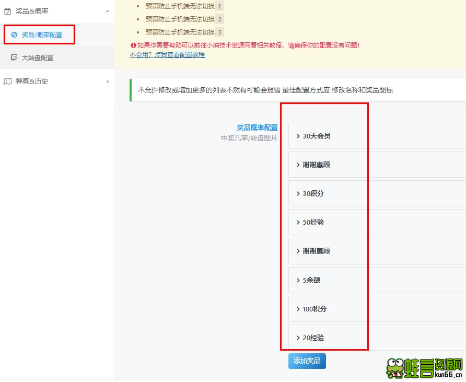Expand the 30积分 prize row
The image size is (466, 382).
pos(377,193)
